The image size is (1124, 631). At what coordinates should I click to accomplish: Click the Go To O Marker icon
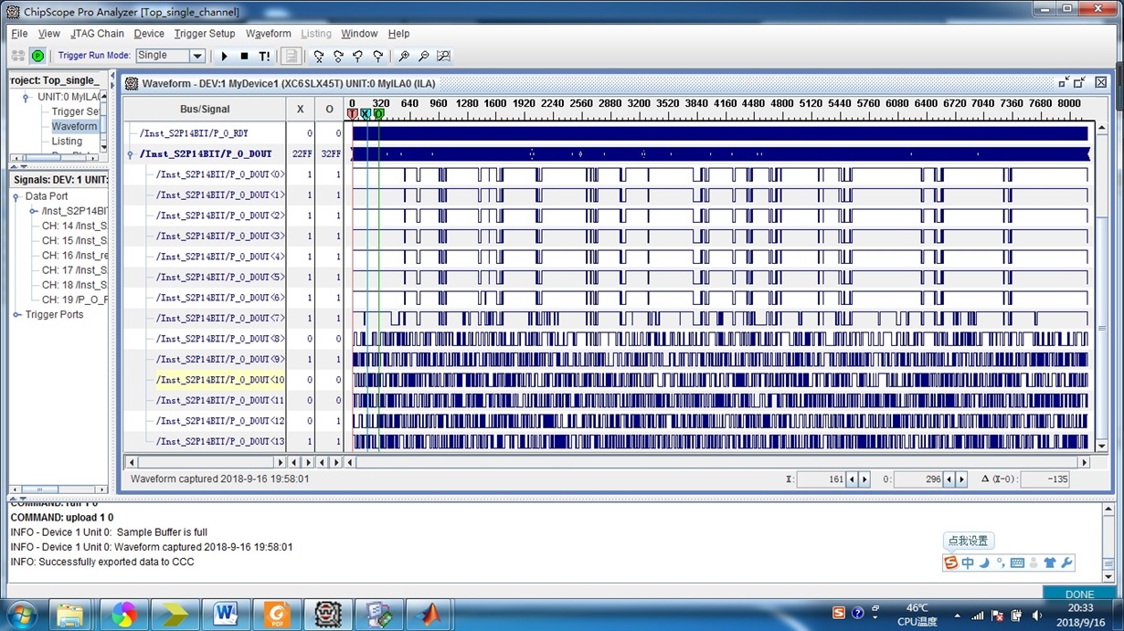[338, 56]
